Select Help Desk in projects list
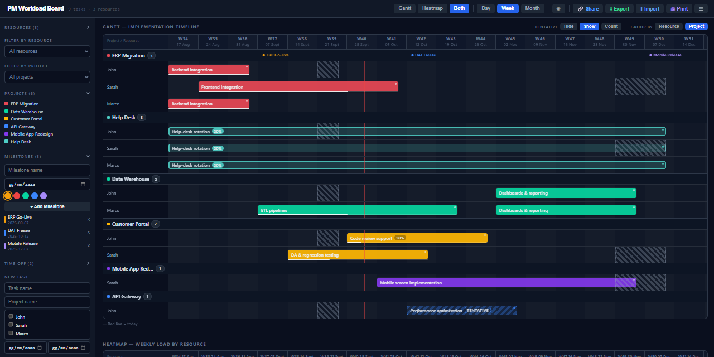714x357 pixels. pos(21,142)
